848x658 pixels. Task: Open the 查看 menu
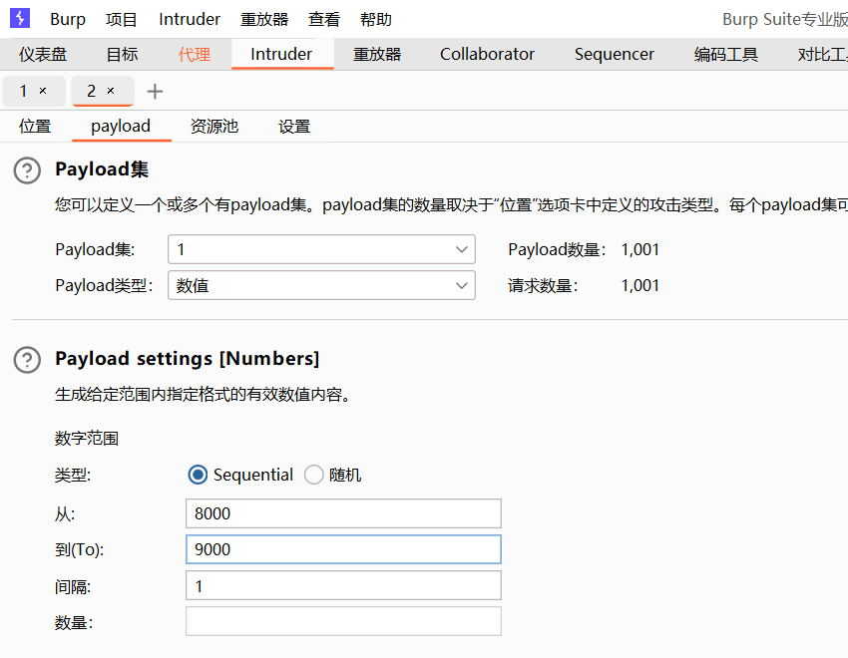click(x=324, y=20)
